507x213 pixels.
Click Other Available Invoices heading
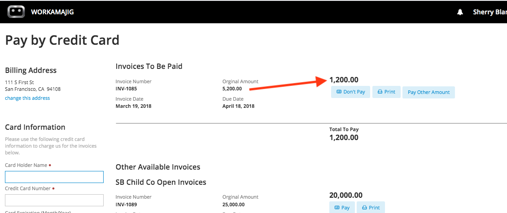coord(158,167)
